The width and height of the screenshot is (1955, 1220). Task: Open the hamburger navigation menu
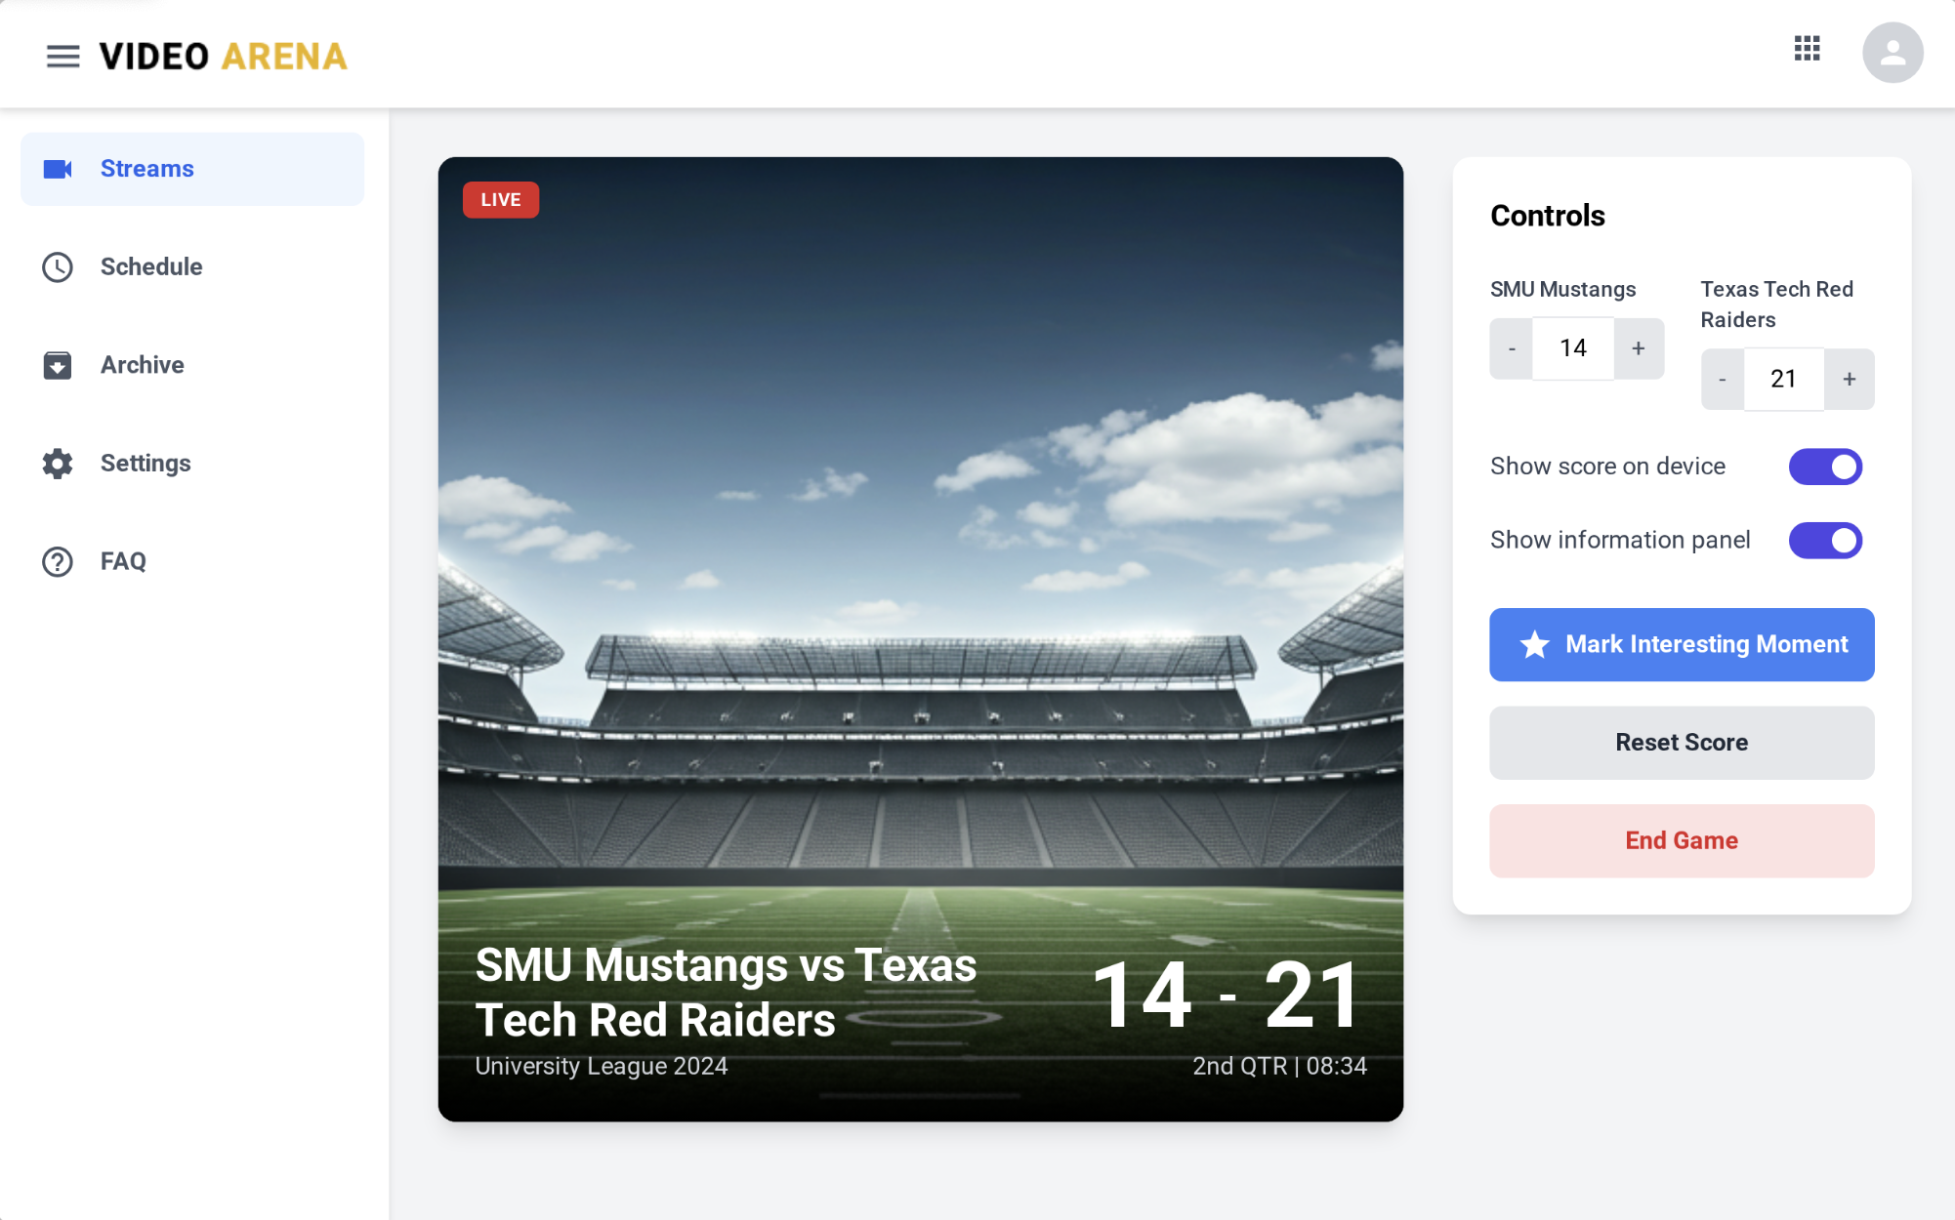click(62, 56)
